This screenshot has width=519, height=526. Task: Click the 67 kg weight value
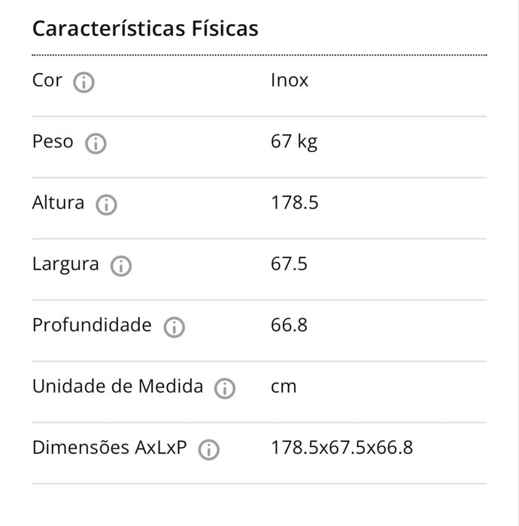pyautogui.click(x=294, y=141)
